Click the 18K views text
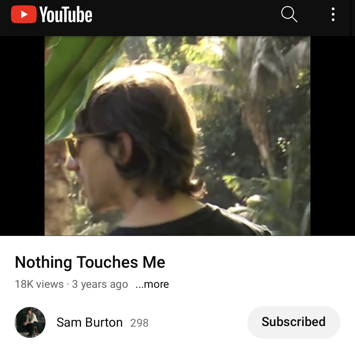Screen dimensions: 355x354 pos(39,284)
